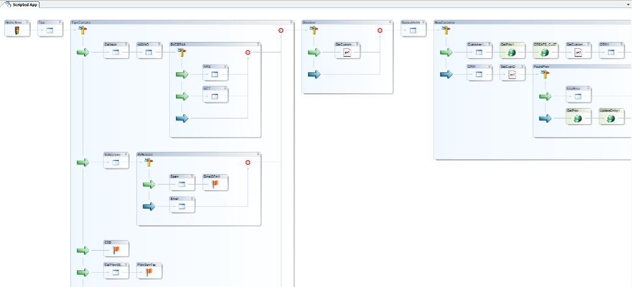The width and height of the screenshot is (632, 287).
Task: Click the Callback node window icon
Action: tap(115, 52)
